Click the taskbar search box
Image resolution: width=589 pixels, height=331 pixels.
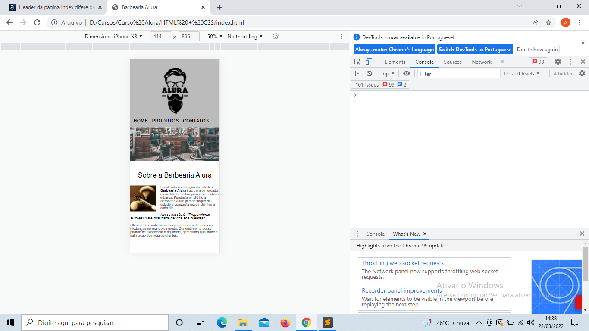pyautogui.click(x=95, y=322)
